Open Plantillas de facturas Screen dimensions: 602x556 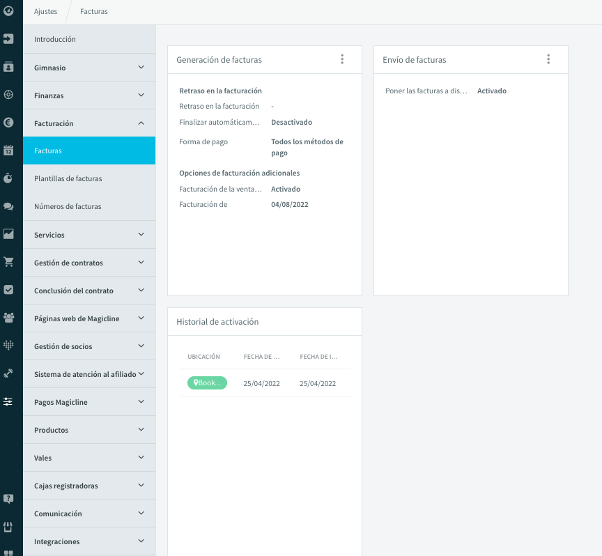89,178
